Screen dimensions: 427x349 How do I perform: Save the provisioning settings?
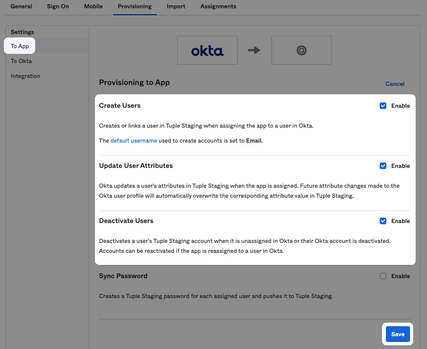click(397, 334)
